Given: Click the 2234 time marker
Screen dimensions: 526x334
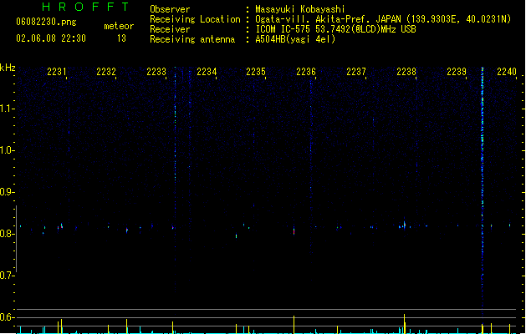Looking at the screenshot, I should [207, 72].
